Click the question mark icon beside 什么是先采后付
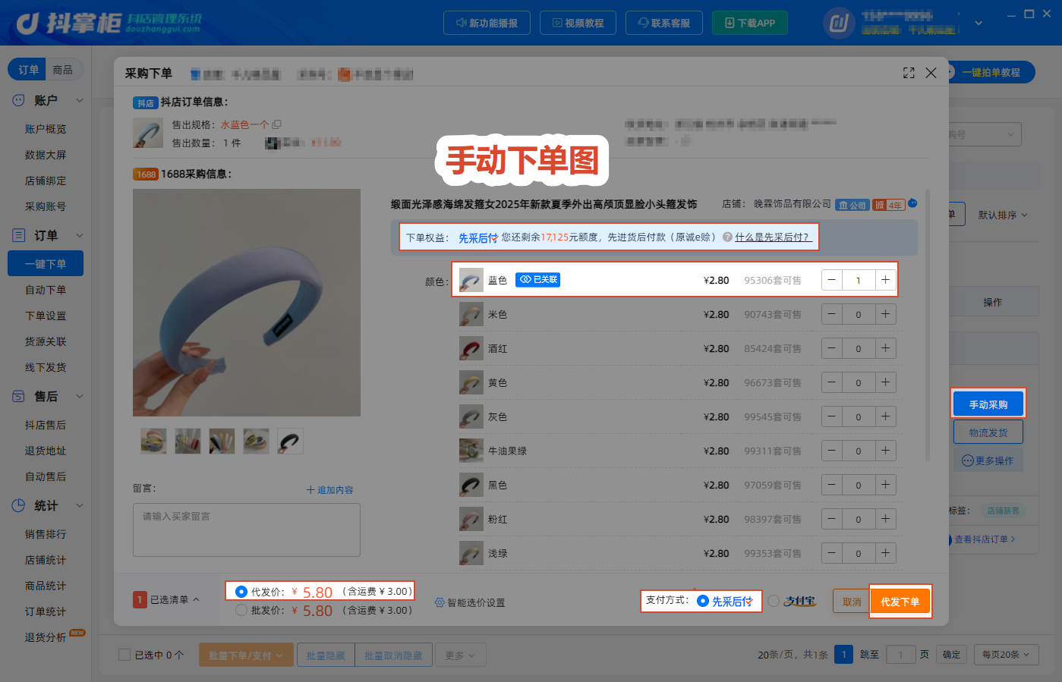 coord(727,237)
